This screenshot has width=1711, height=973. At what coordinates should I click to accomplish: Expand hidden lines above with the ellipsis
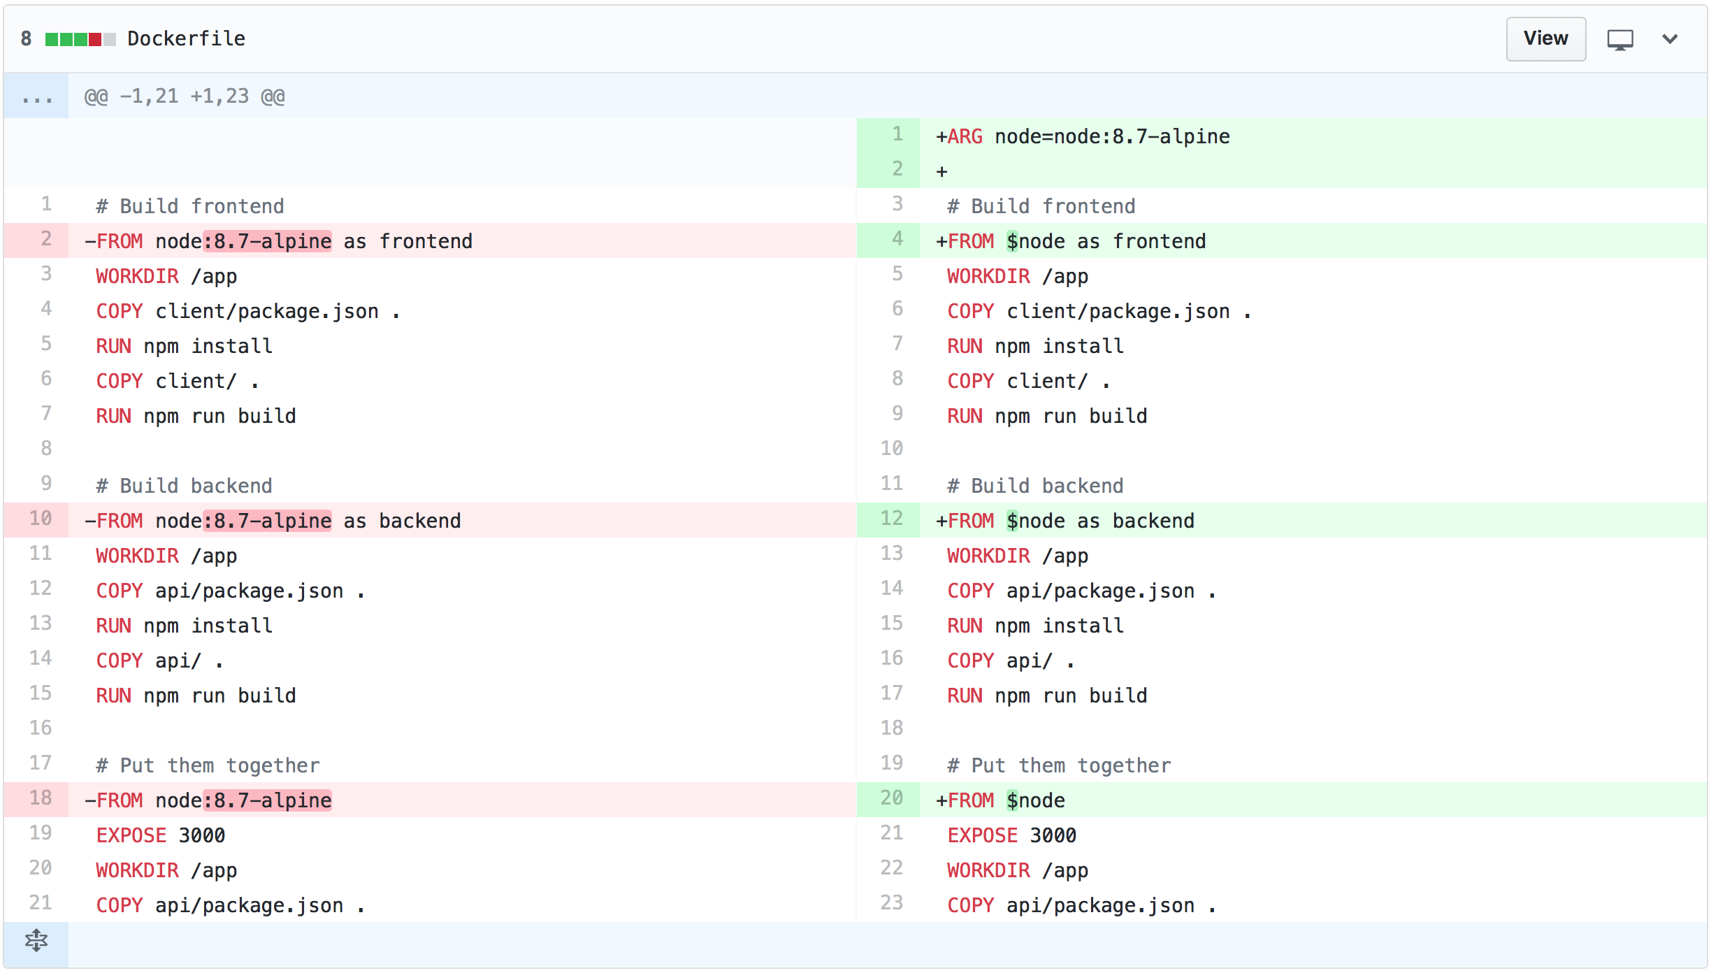(36, 96)
